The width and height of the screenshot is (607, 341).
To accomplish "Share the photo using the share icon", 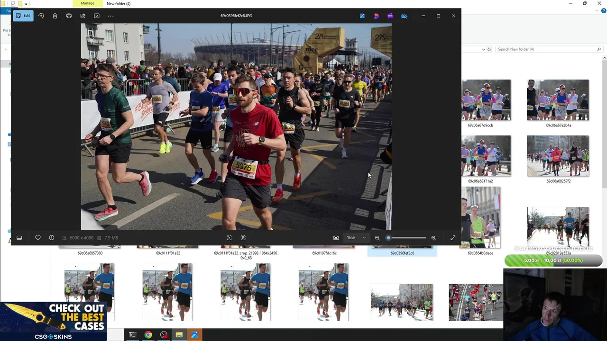I will click(x=83, y=16).
